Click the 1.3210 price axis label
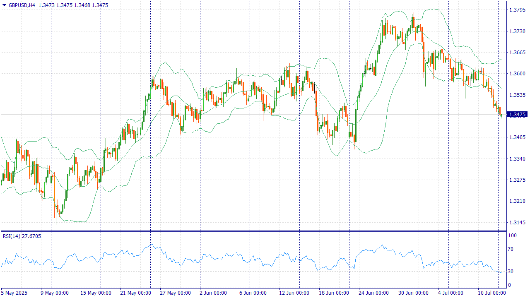The image size is (530, 298). pos(517,201)
